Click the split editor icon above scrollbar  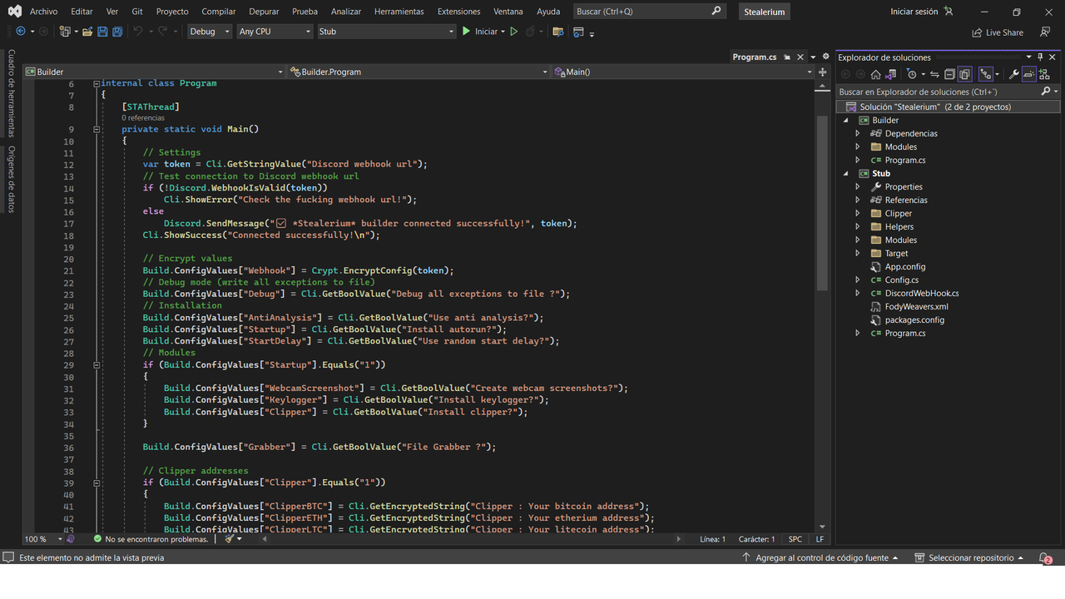(823, 72)
